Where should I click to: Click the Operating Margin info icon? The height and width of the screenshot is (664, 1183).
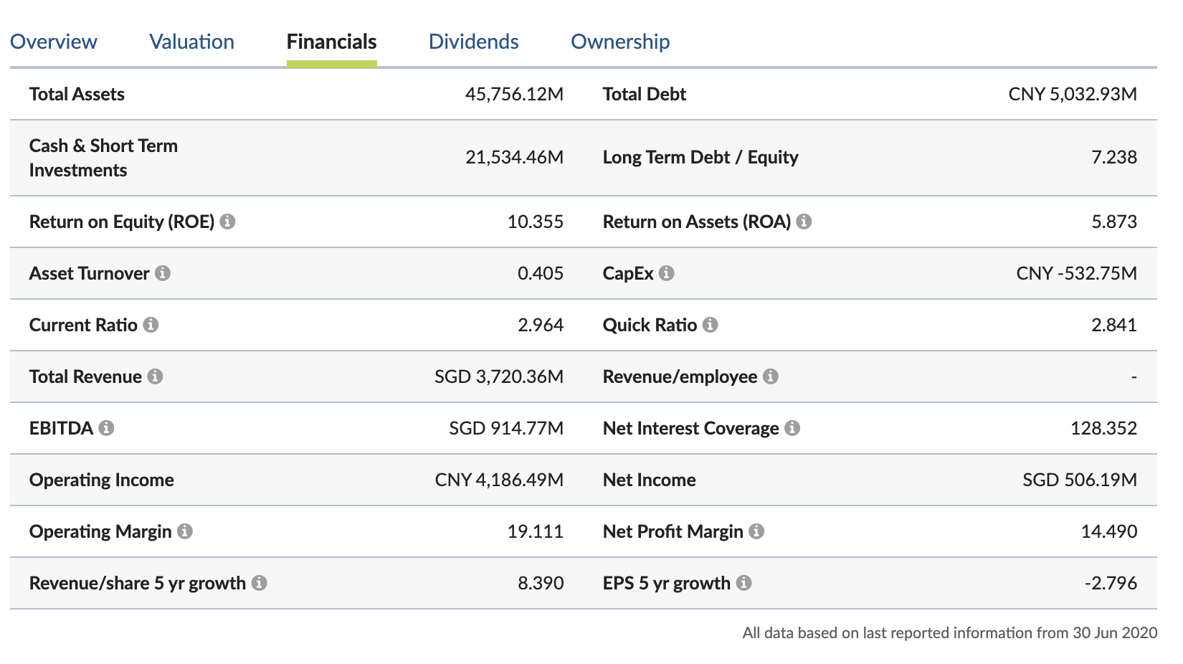pos(184,531)
